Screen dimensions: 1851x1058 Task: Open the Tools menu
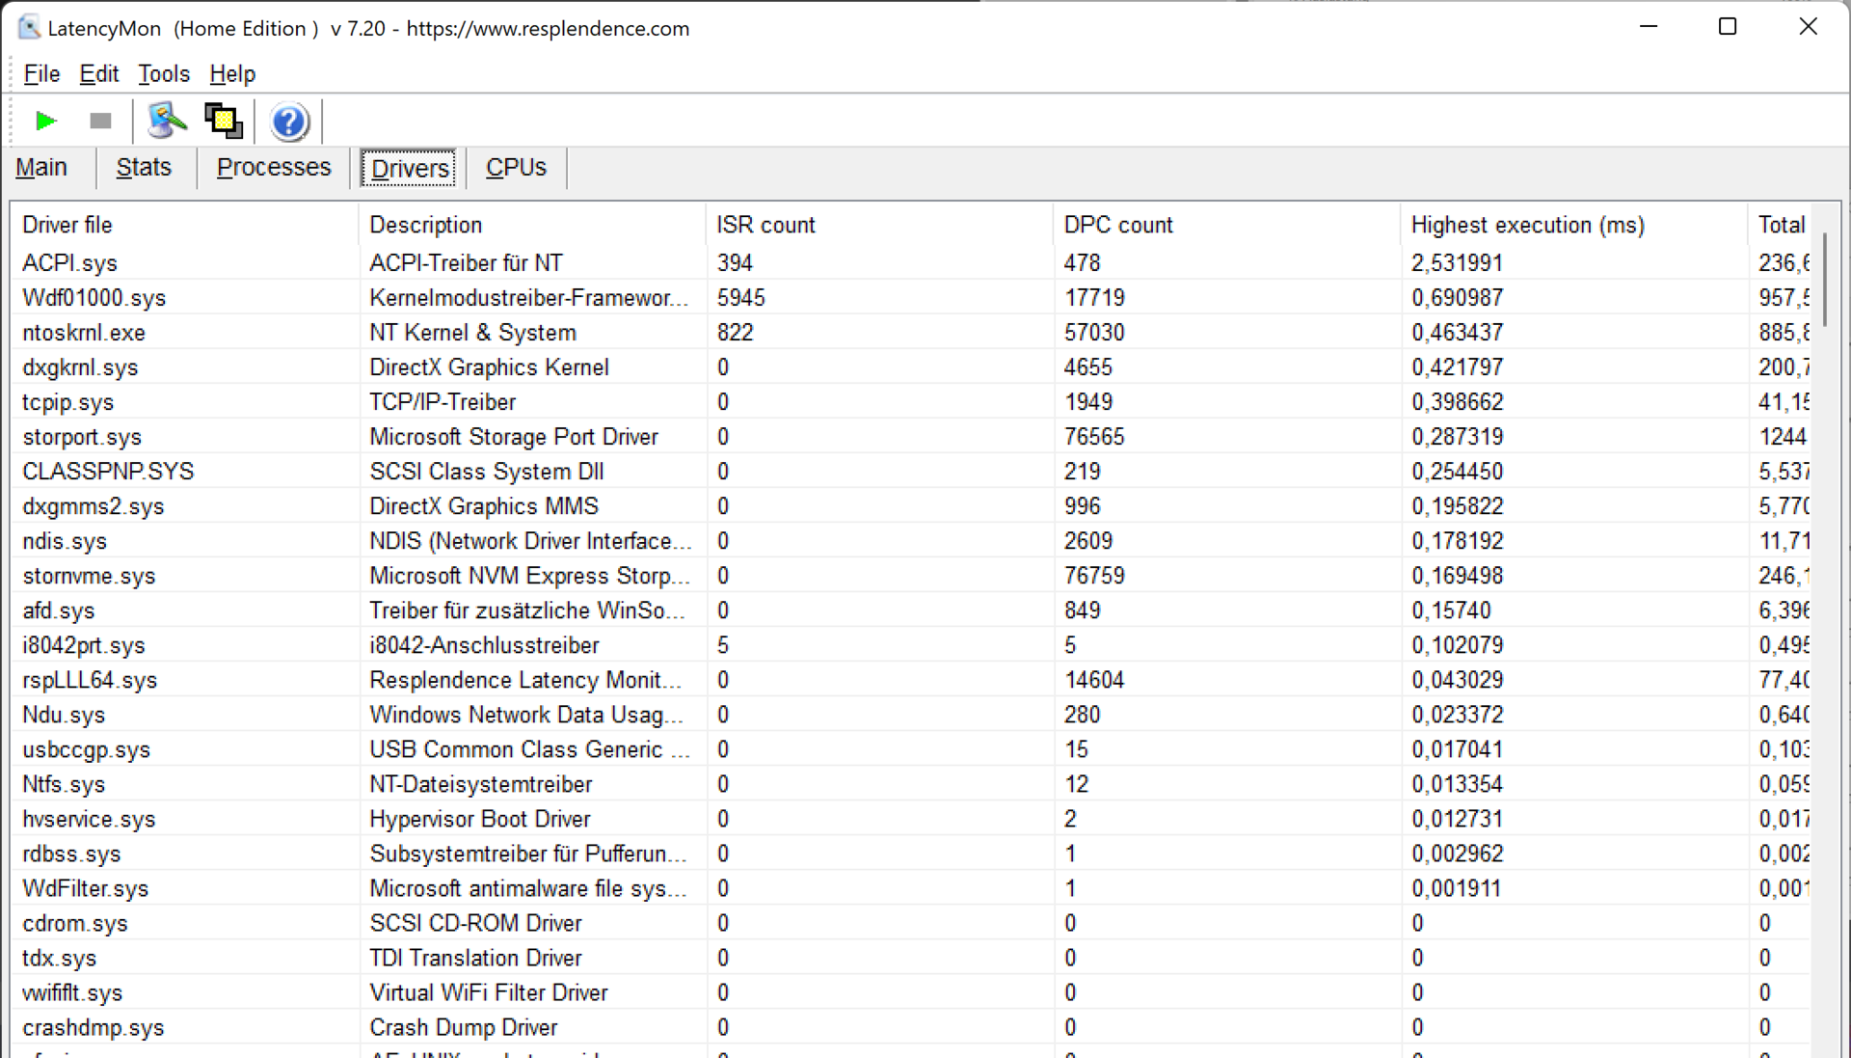click(x=163, y=74)
